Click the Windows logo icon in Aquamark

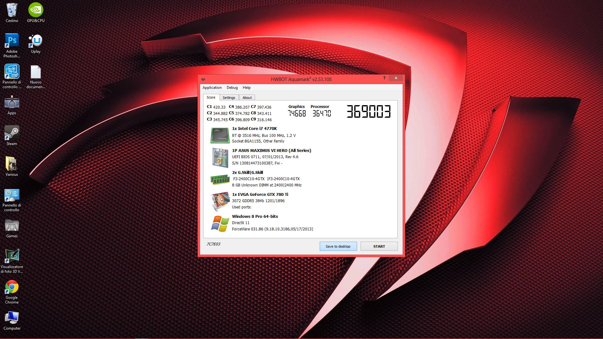(x=220, y=223)
